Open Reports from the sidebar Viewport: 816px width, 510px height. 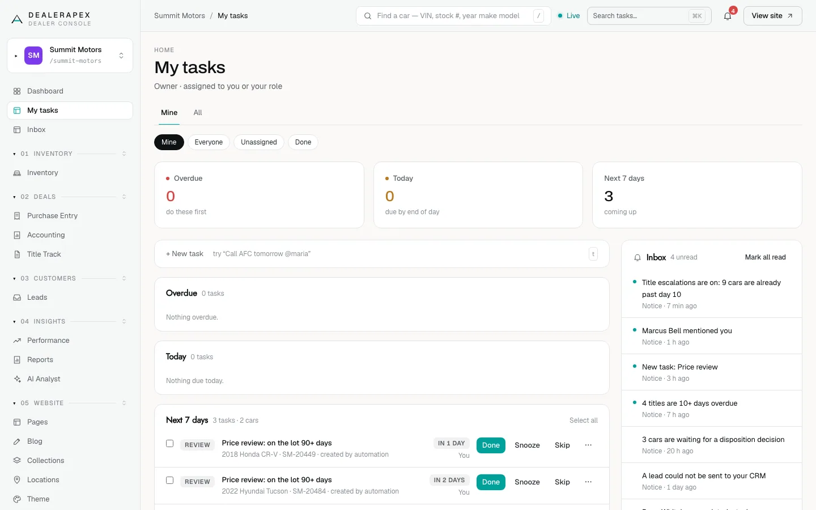pos(70,360)
